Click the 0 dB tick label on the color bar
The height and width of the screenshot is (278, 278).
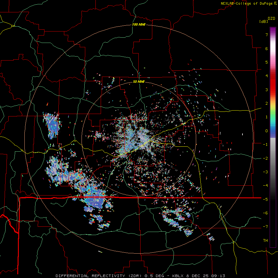(267, 131)
